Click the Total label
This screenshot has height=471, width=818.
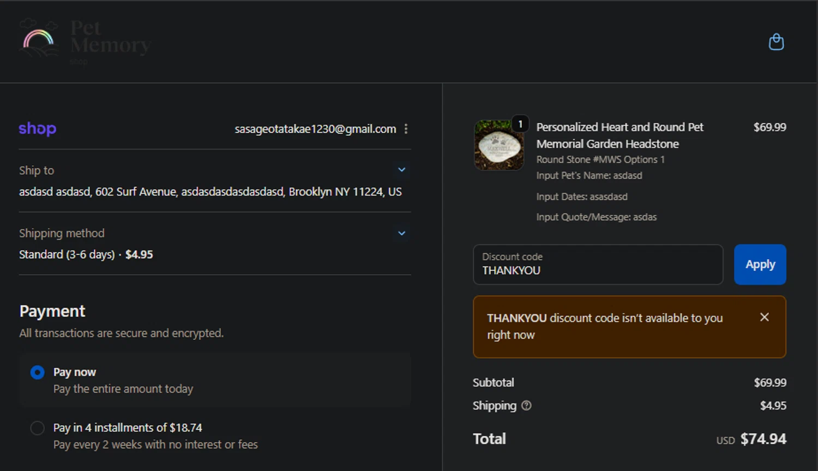pos(489,439)
